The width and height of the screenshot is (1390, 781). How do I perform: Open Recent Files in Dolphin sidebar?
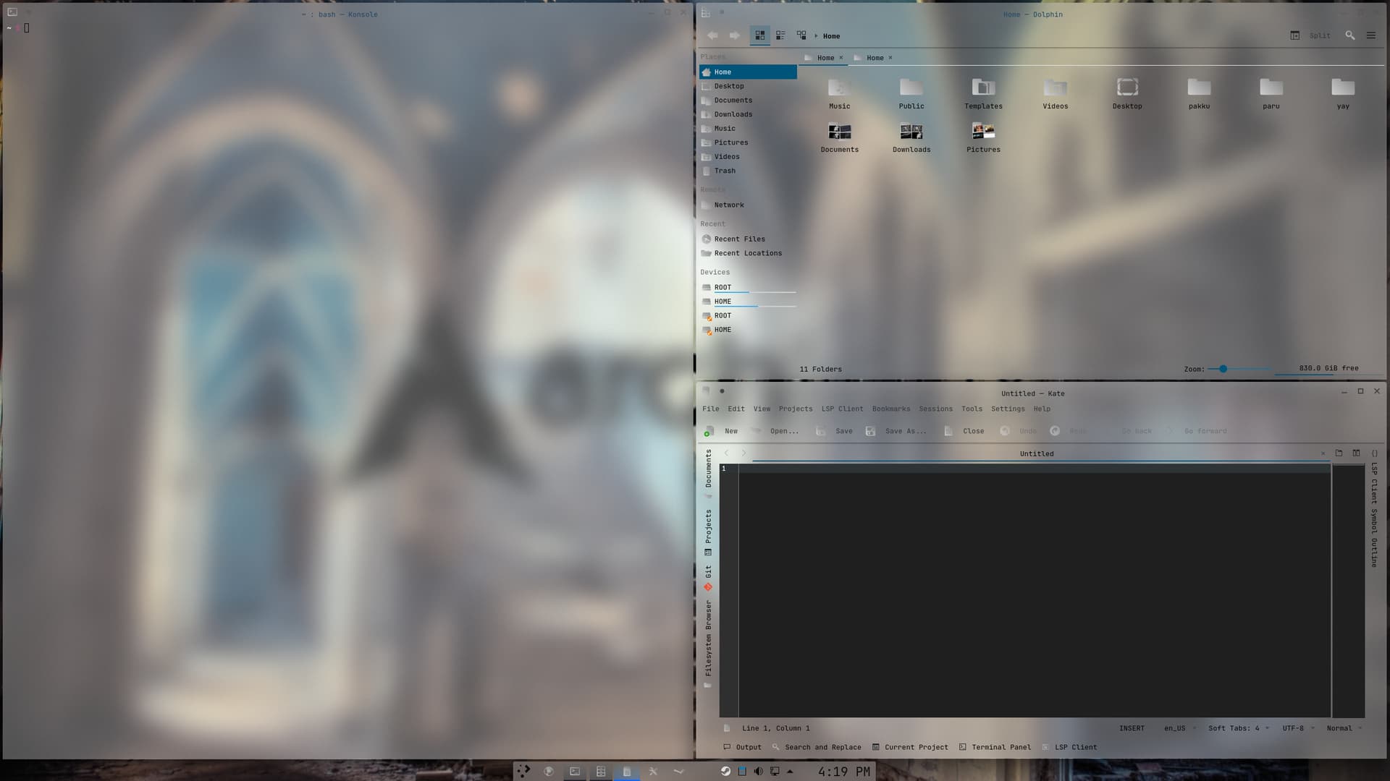(x=739, y=239)
